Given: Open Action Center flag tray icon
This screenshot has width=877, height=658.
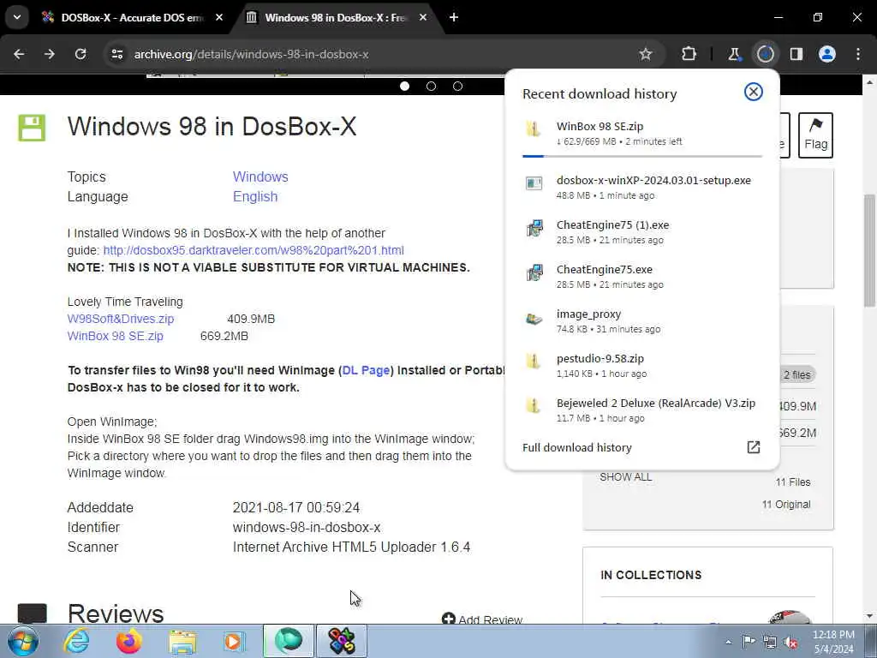Looking at the screenshot, I should coord(749,642).
